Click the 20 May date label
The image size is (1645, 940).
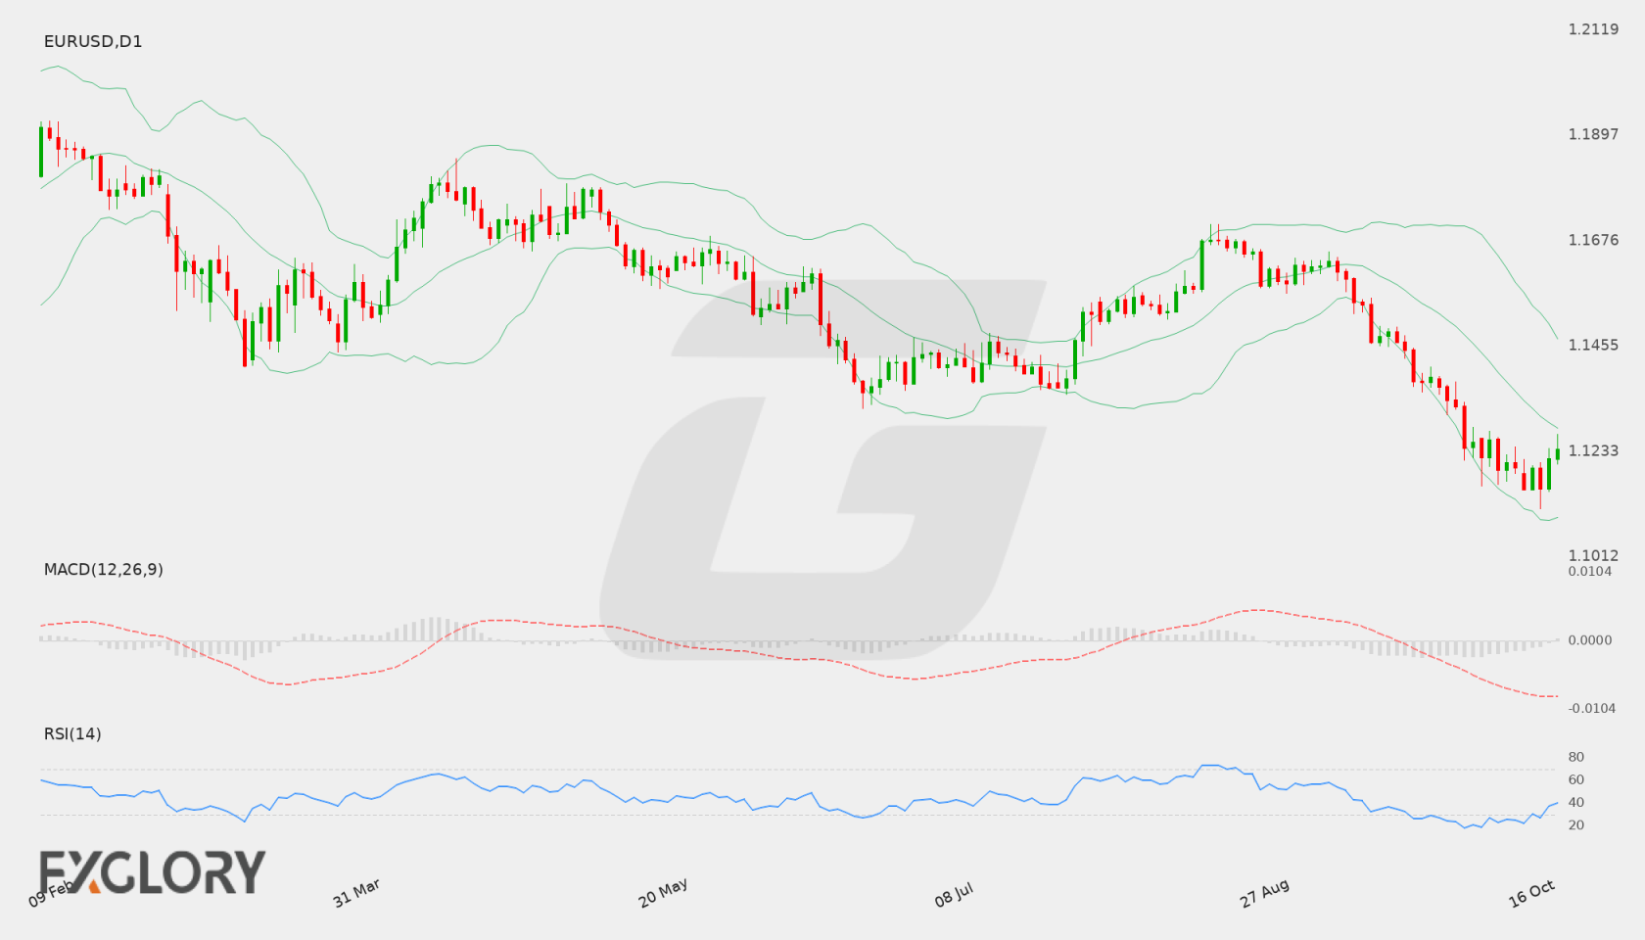[x=663, y=893]
